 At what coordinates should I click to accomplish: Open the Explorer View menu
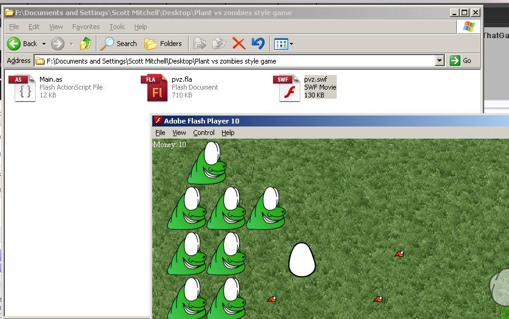point(56,27)
